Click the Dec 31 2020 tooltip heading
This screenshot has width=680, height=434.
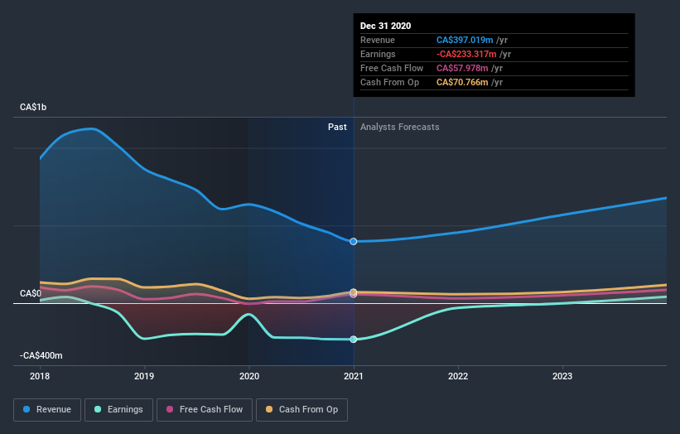pos(385,26)
